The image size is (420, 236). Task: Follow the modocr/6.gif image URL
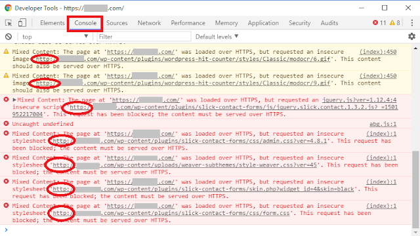click(x=183, y=59)
